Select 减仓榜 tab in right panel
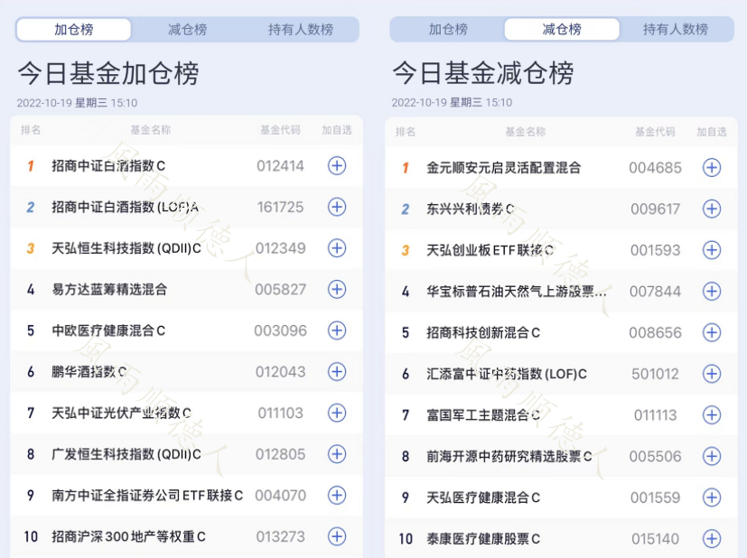This screenshot has height=558, width=747. click(562, 30)
